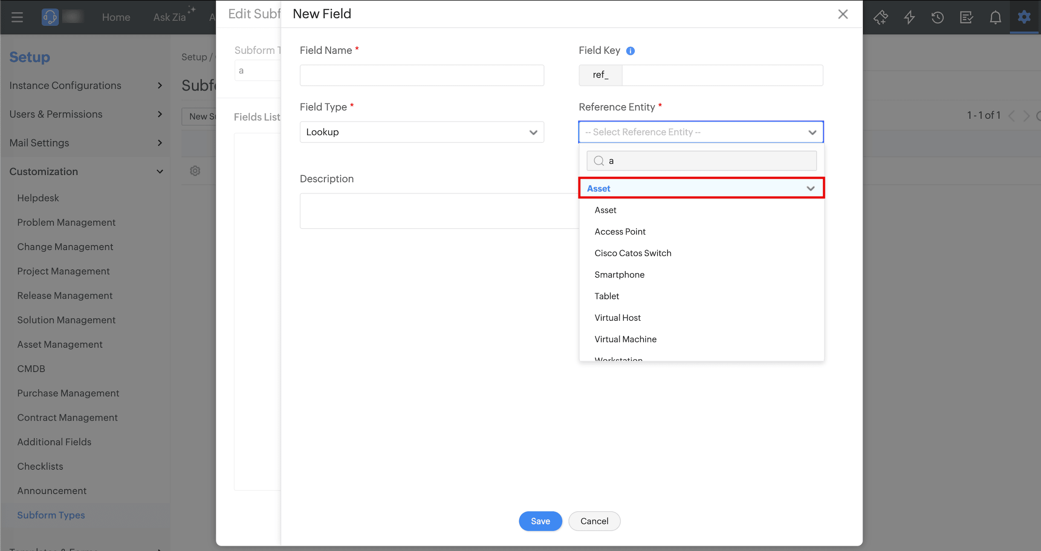
Task: Click the hamburger menu icon
Action: coord(17,17)
